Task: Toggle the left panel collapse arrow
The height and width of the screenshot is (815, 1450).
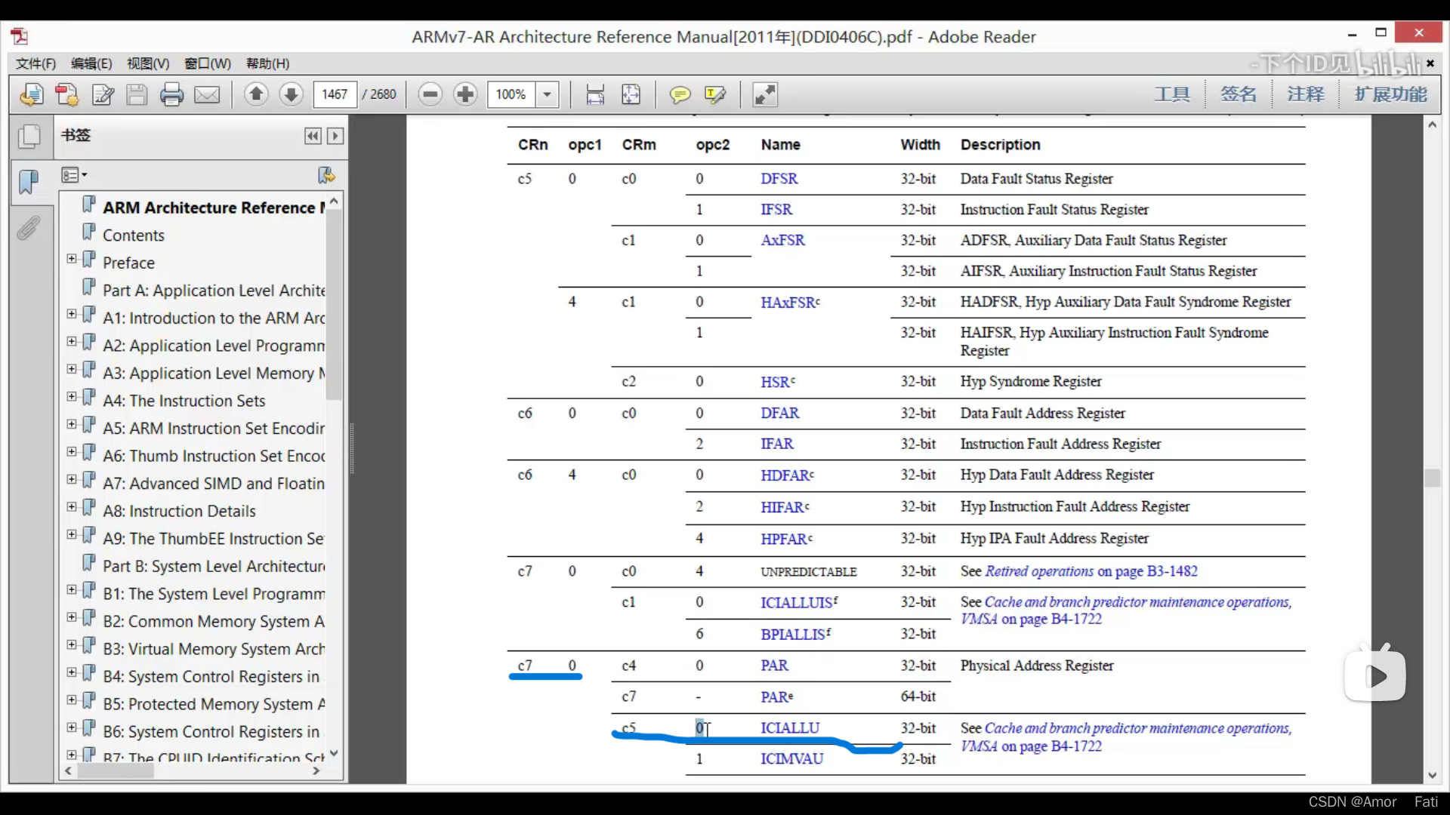Action: pos(313,134)
